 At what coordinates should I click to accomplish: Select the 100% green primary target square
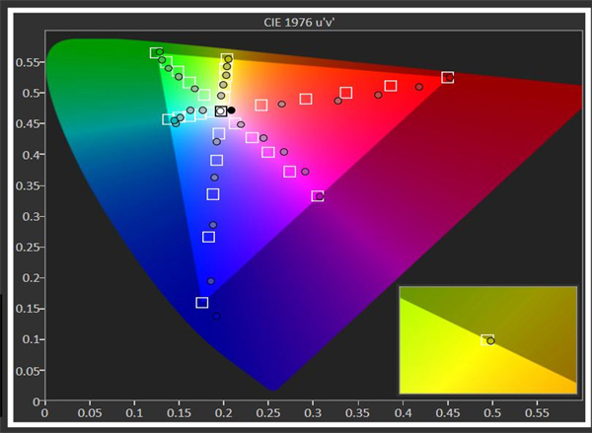point(156,53)
